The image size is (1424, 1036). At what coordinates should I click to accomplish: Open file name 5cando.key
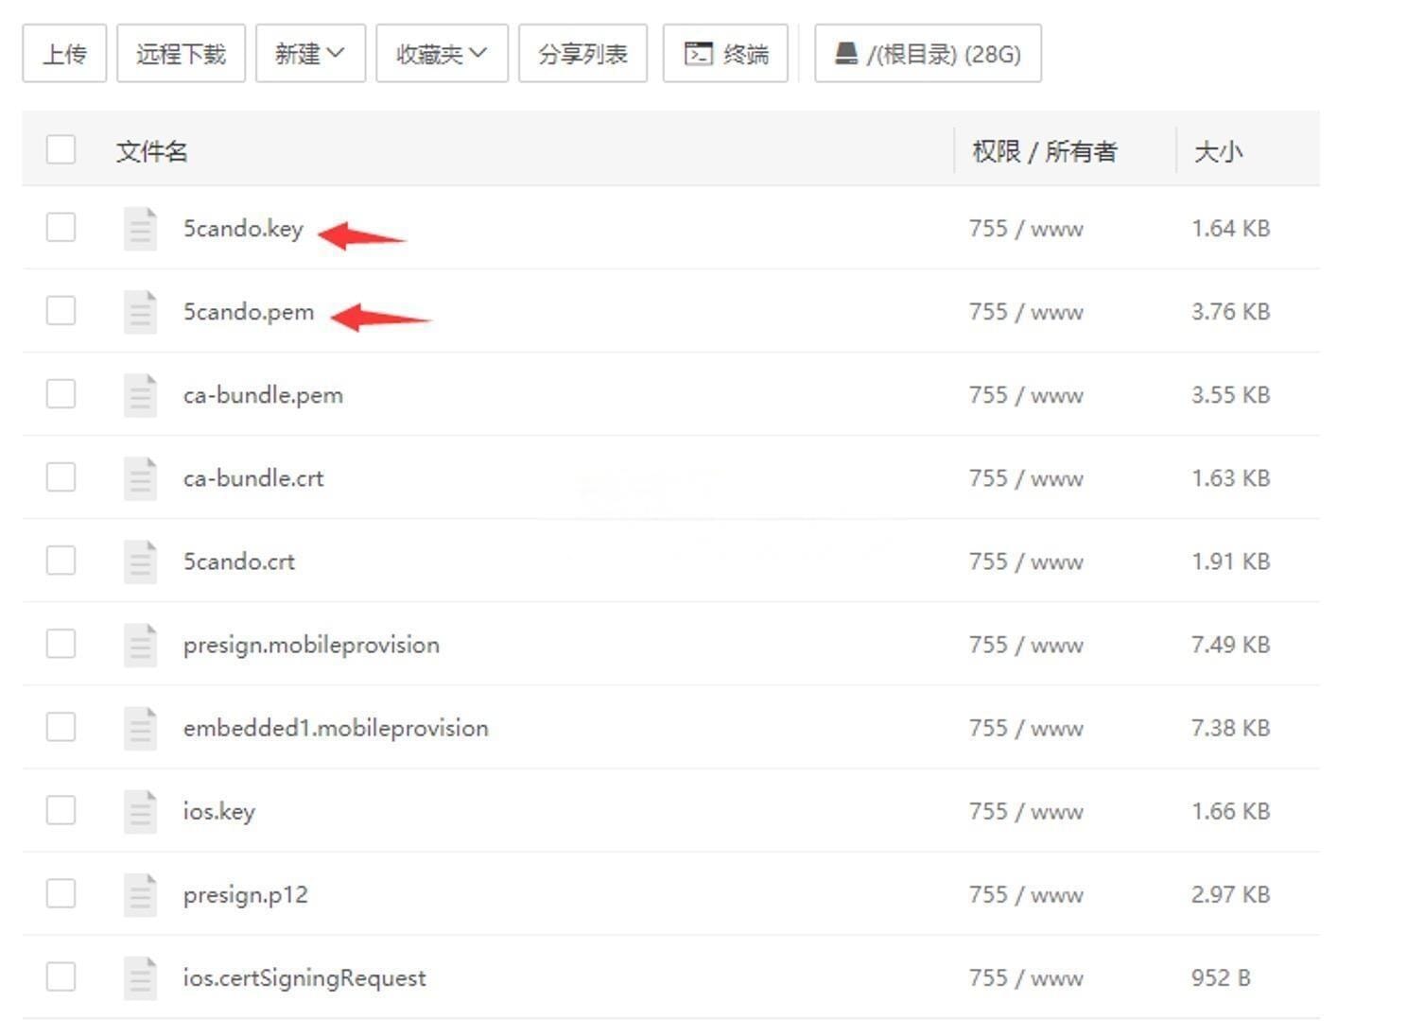tap(243, 229)
